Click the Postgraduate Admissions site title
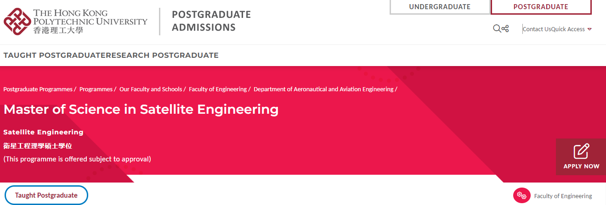Viewport: 606px width, 205px height. (x=211, y=21)
